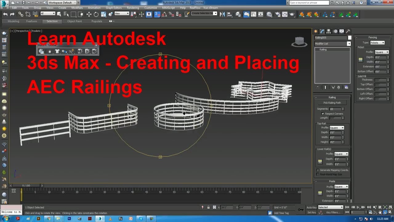
Task: Click the Bind to Space Warp tool
Action: pos(35,14)
